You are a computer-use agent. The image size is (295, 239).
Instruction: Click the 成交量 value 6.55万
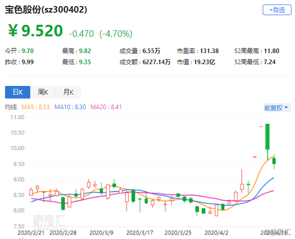[151, 51]
